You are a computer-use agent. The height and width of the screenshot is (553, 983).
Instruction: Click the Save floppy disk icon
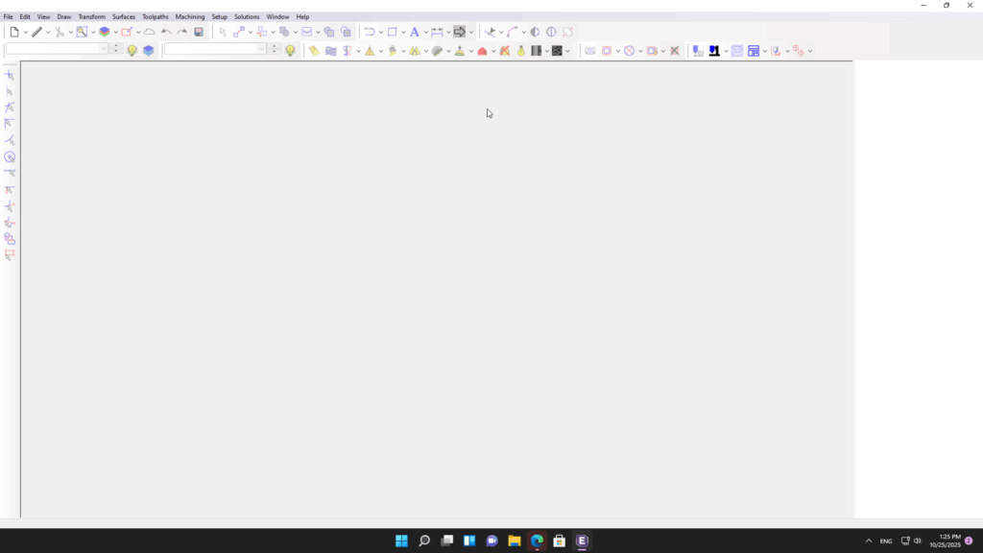coord(199,32)
